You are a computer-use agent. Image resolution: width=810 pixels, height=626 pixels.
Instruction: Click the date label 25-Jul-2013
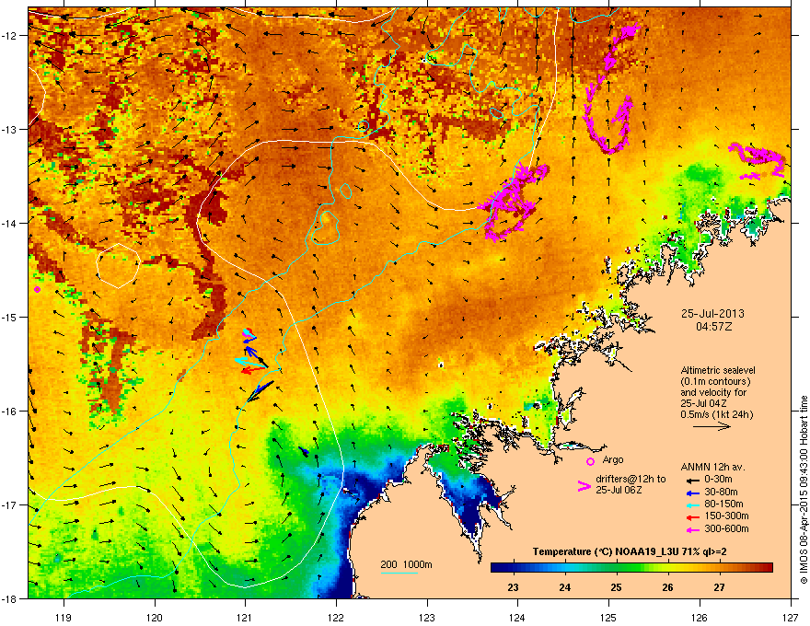click(712, 314)
